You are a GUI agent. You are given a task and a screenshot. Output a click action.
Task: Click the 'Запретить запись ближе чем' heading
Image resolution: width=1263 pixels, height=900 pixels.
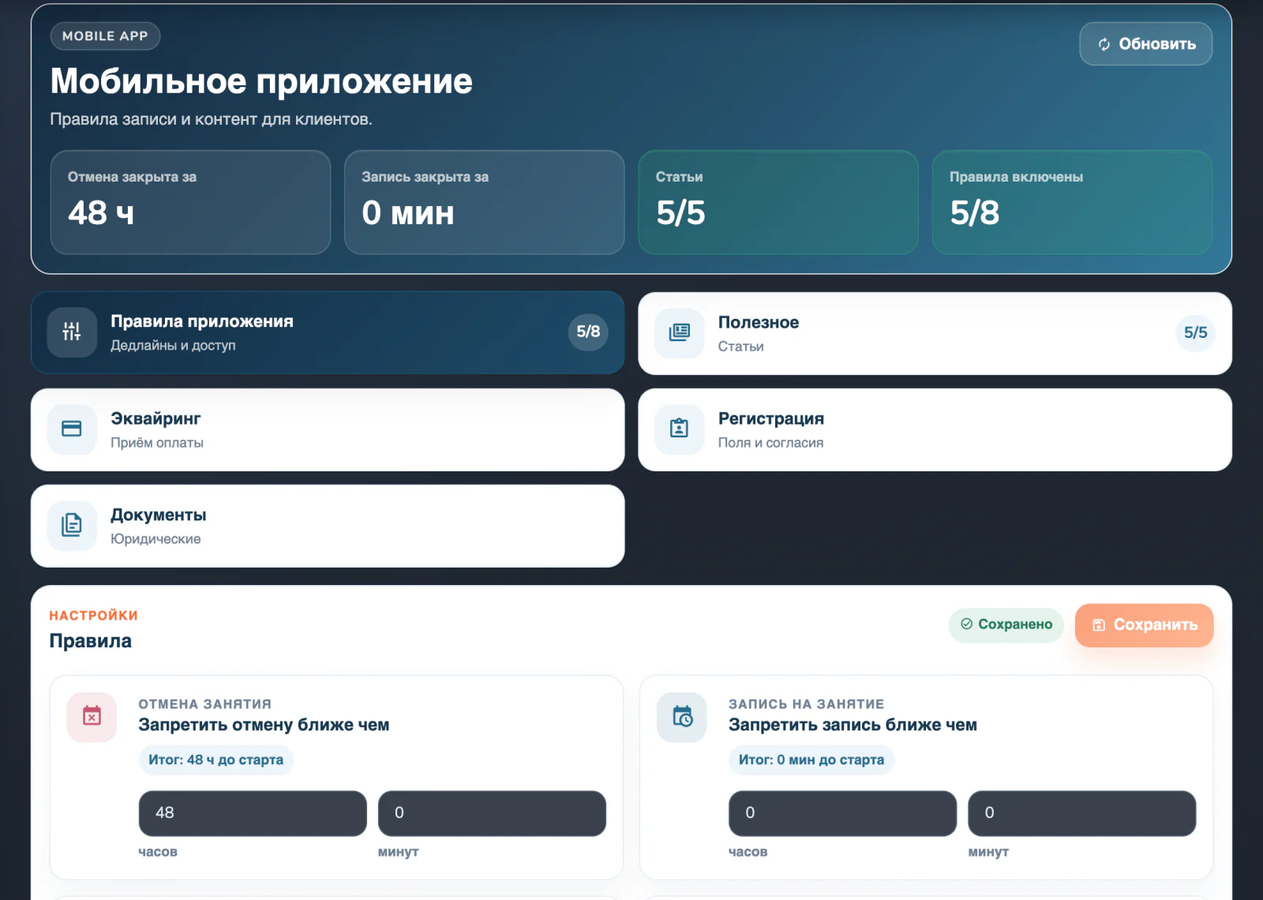[x=853, y=725]
